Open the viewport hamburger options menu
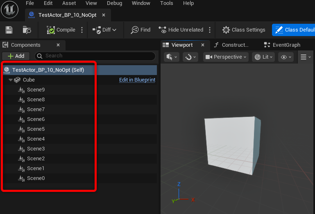This screenshot has height=214, width=315. click(305, 57)
